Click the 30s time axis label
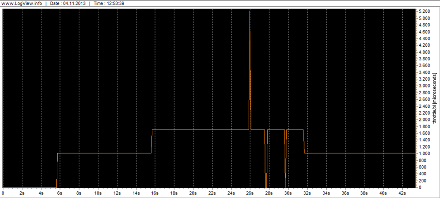This screenshot has height=198, width=440. (x=288, y=193)
